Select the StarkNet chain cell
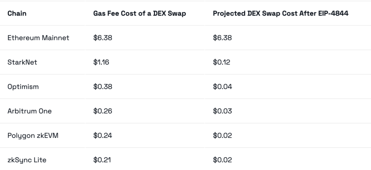The width and height of the screenshot is (371, 170). [22, 62]
